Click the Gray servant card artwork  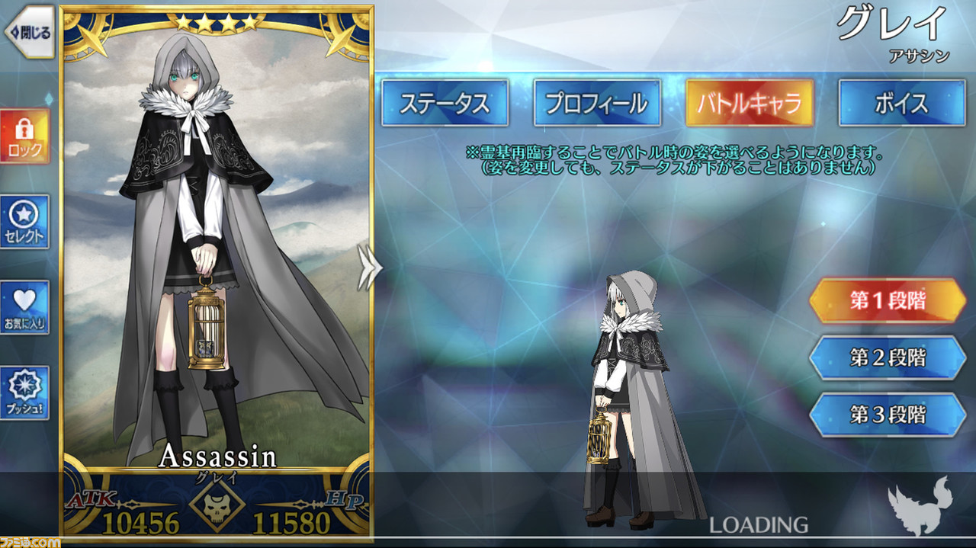point(217,252)
